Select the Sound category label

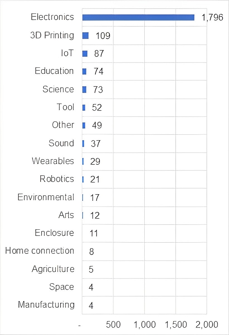pos(61,143)
